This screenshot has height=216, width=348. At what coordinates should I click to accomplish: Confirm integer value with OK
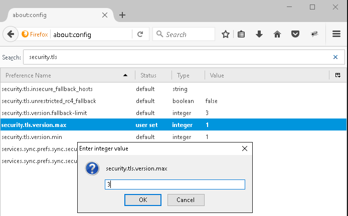click(143, 200)
